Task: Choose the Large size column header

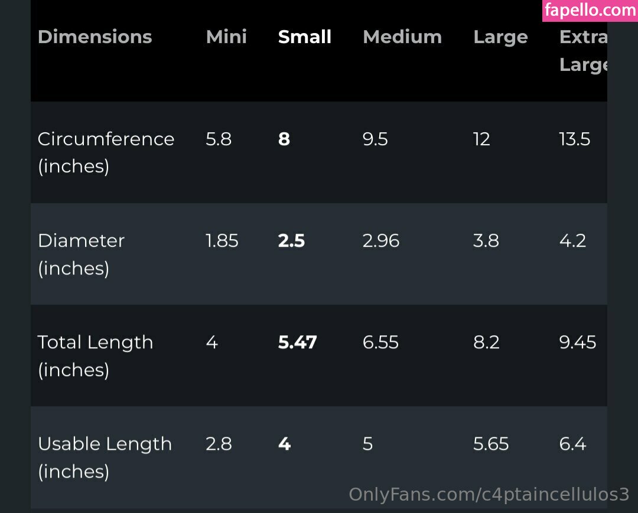Action: 500,37
